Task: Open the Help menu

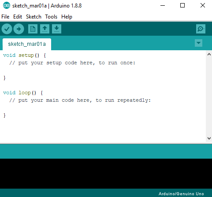Action: click(x=67, y=17)
